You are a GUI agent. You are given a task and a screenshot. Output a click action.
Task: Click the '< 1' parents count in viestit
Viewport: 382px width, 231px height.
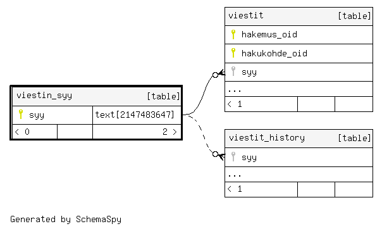(x=235, y=104)
